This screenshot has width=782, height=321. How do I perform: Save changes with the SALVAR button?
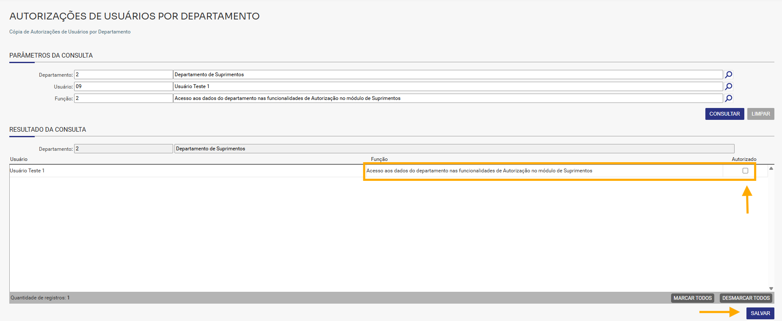760,313
